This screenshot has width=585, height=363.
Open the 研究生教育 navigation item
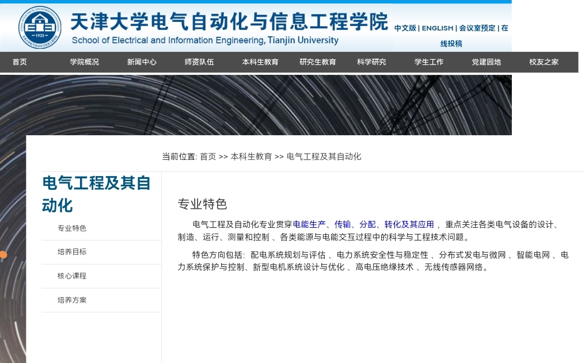(317, 62)
